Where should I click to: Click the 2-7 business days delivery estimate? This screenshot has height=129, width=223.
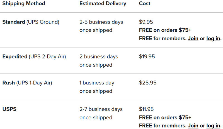[x=101, y=109]
